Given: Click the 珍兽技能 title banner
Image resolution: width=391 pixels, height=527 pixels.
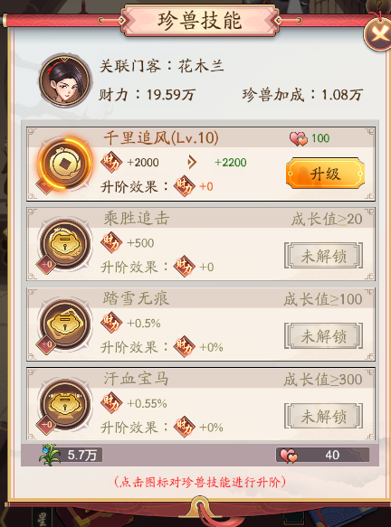Looking at the screenshot, I should point(200,21).
